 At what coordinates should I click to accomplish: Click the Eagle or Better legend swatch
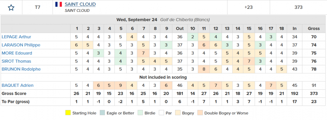tap(103, 113)
